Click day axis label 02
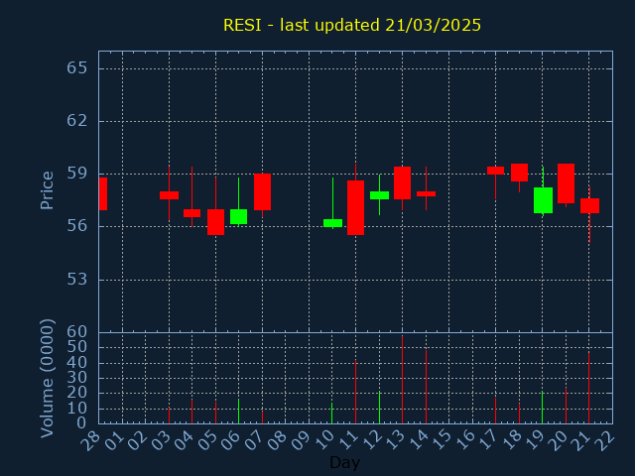 138,440
